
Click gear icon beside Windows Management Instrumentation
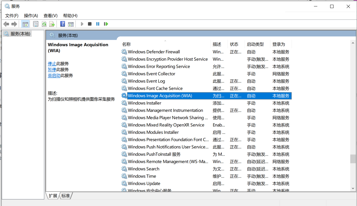coord(124,110)
